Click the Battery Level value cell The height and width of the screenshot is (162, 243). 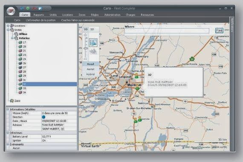tap(59, 136)
